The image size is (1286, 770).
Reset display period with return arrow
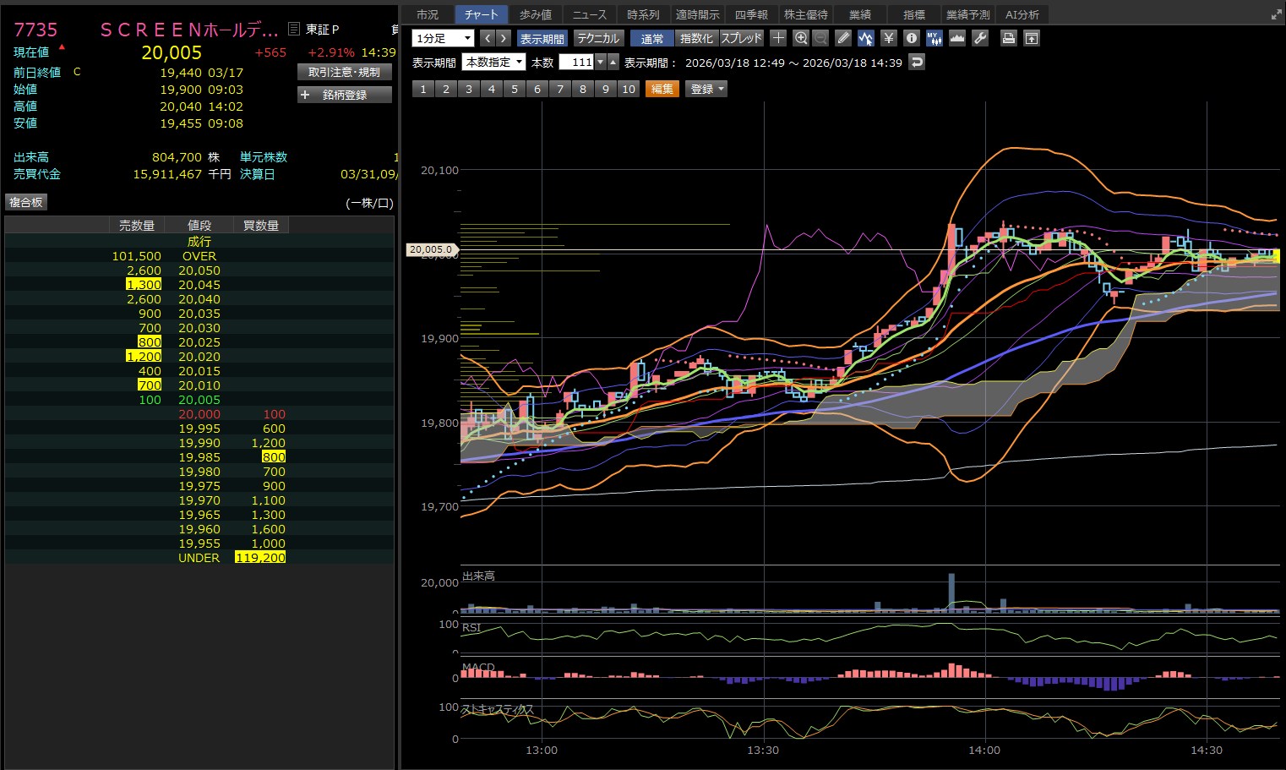point(917,62)
